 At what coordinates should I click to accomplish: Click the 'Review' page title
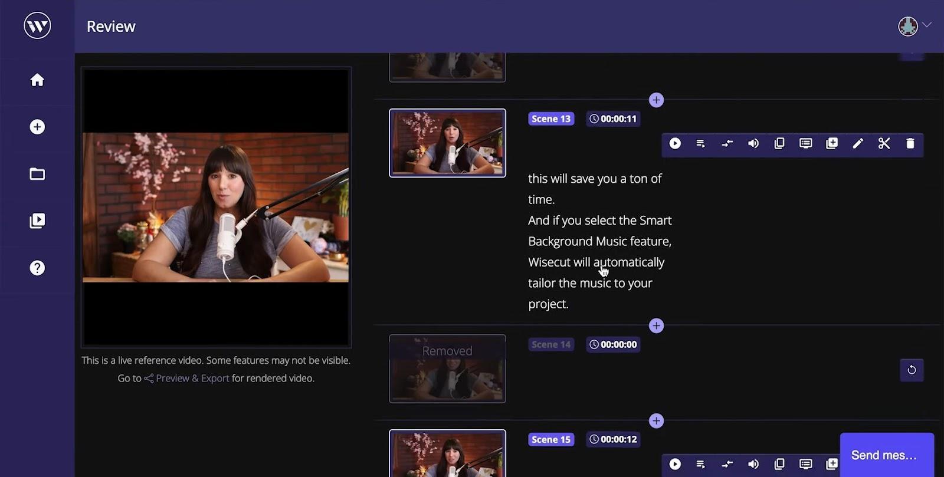111,27
